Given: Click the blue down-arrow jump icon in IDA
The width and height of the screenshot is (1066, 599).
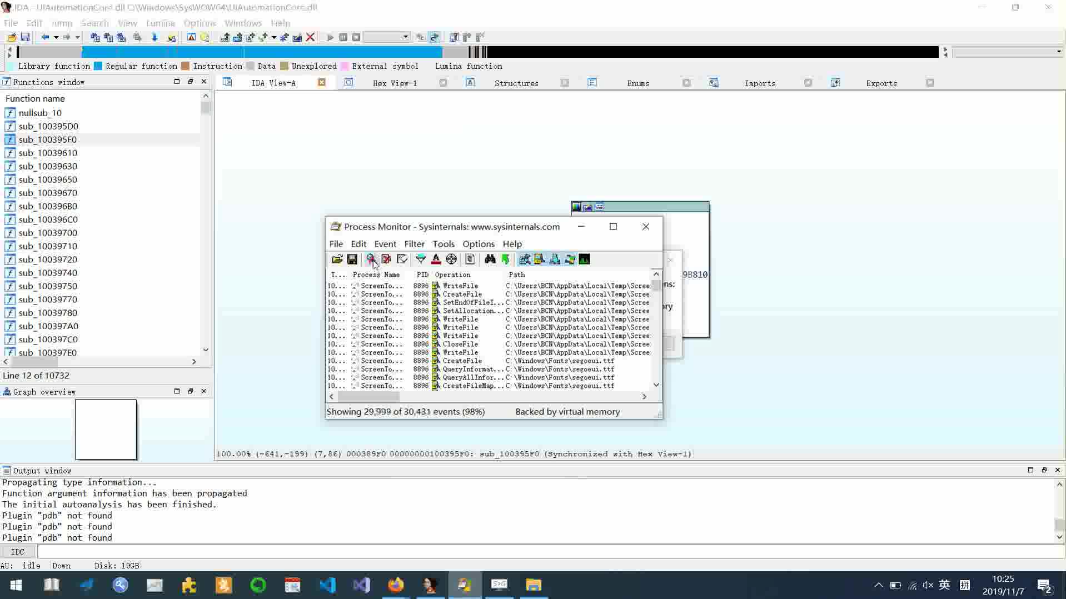Looking at the screenshot, I should [x=155, y=37].
